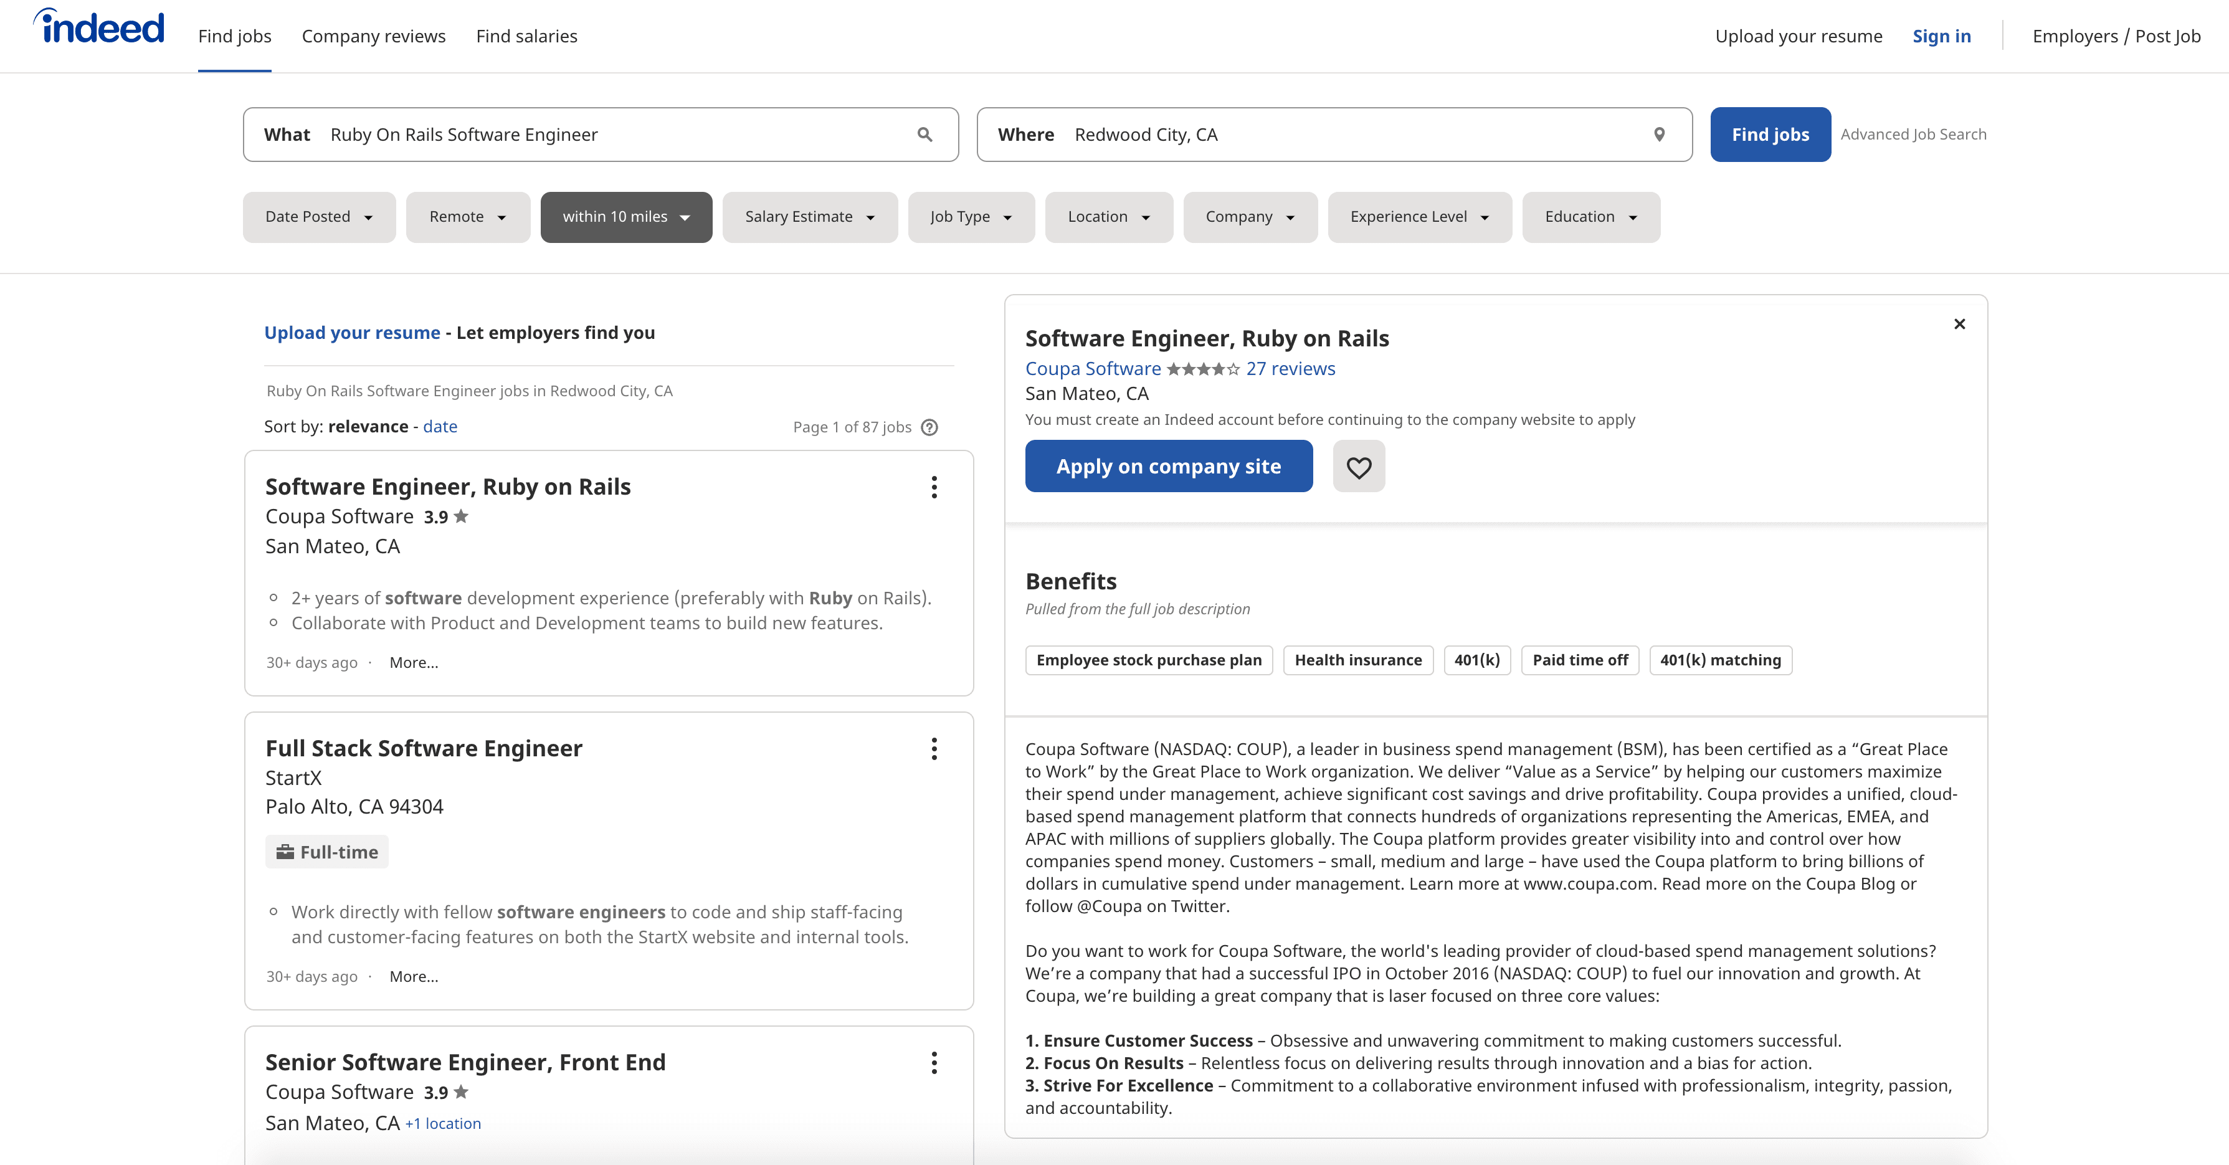Image resolution: width=2229 pixels, height=1165 pixels.
Task: Click the location pin icon
Action: pos(1659,134)
